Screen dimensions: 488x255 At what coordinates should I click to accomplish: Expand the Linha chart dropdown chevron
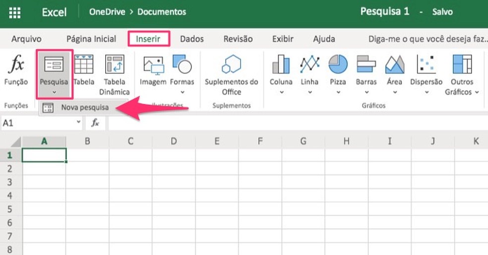point(310,92)
